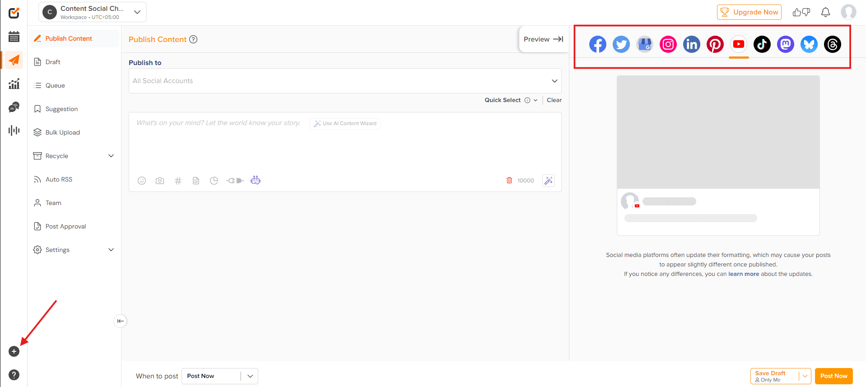
Task: Insert an emoji with the smiley icon
Action: pos(142,181)
